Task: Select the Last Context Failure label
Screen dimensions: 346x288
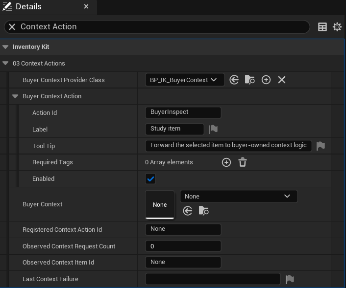Action: tap(50, 279)
